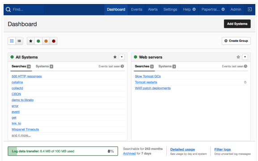Screen dimensions: 258x161
Task: Expand the Help menu
Action: (x=189, y=9)
